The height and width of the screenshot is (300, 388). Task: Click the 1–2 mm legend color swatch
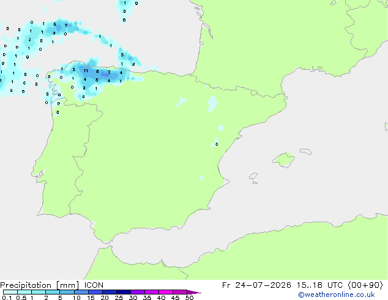tap(39, 292)
